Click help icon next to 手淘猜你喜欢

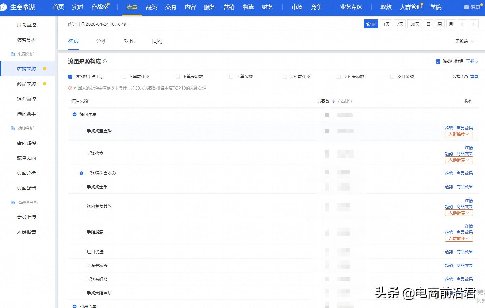pyautogui.click(x=114, y=173)
